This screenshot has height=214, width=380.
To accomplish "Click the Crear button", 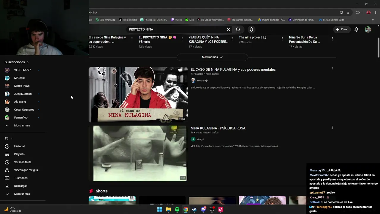I will pos(342,29).
